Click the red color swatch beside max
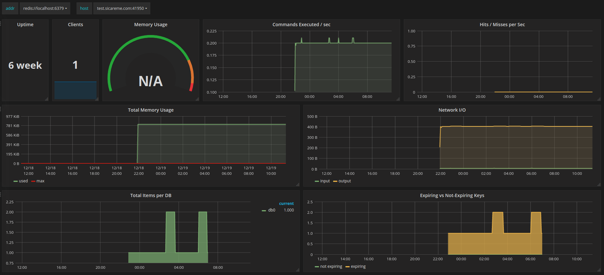Screen dimensions: 604x275 [33, 181]
